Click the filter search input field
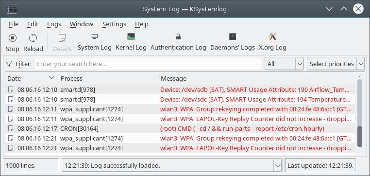Screen dimensions: 370x176 pos(148,64)
